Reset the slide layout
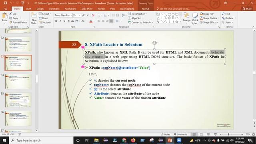 pos(43,18)
